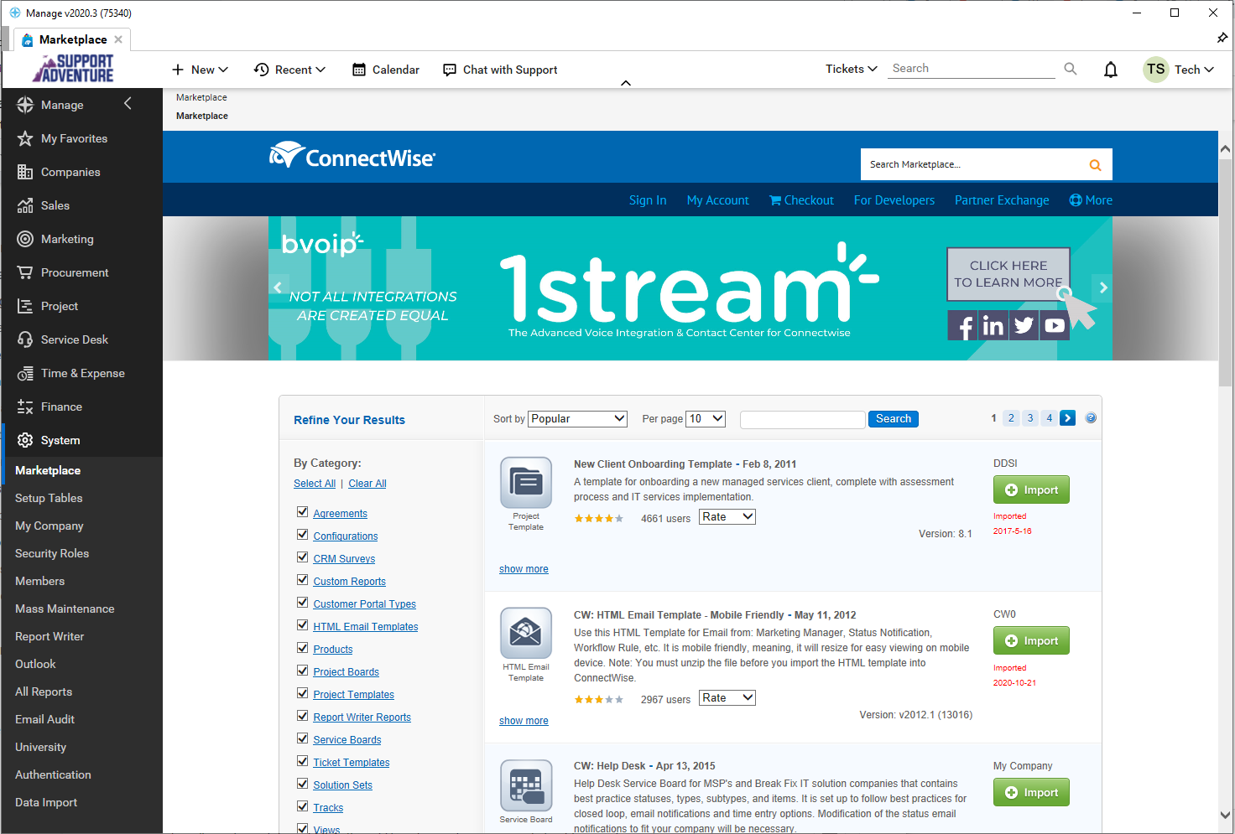1235x834 pixels.
Task: Uncheck the HTML Email Templates category
Action: pyautogui.click(x=302, y=624)
